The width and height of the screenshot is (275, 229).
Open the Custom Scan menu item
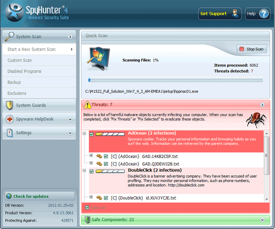point(39,60)
